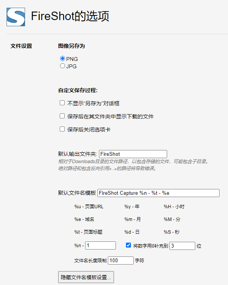Viewport: 228px width, 285px height.
Task: Click the FireShot的选项 page title
Action: (70, 16)
